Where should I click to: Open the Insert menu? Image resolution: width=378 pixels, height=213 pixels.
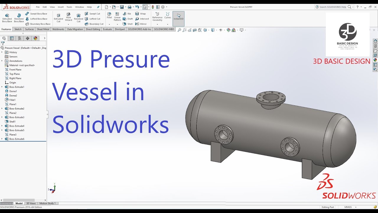click(x=61, y=7)
